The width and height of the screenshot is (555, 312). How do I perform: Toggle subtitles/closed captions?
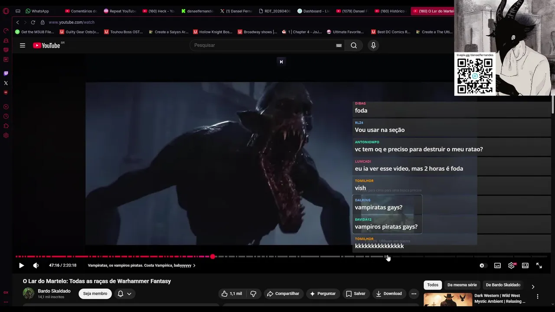coord(497,266)
